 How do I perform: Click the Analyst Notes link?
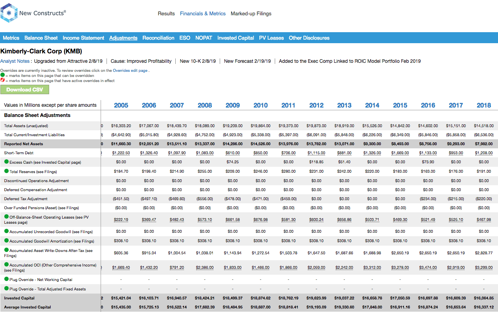pyautogui.click(x=15, y=61)
